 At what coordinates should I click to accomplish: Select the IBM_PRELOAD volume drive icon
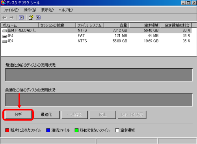(5, 31)
